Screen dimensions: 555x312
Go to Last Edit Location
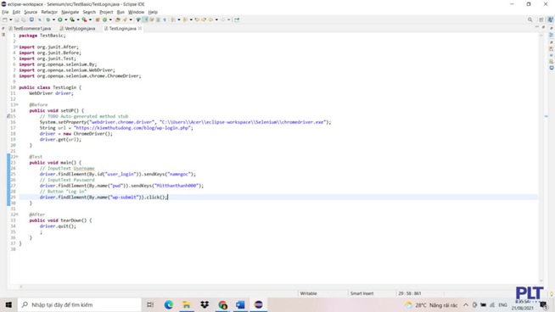197,19
